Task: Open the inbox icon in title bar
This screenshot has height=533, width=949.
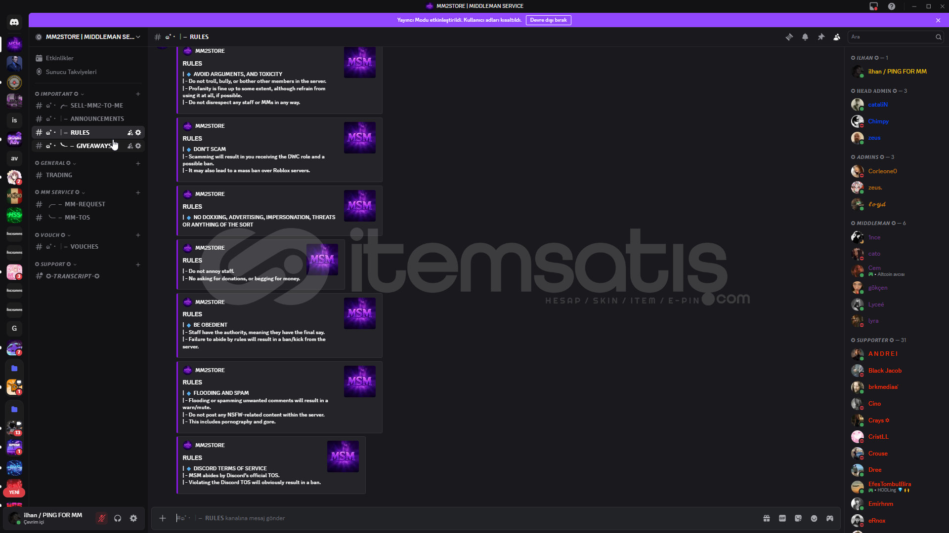Action: [x=873, y=6]
